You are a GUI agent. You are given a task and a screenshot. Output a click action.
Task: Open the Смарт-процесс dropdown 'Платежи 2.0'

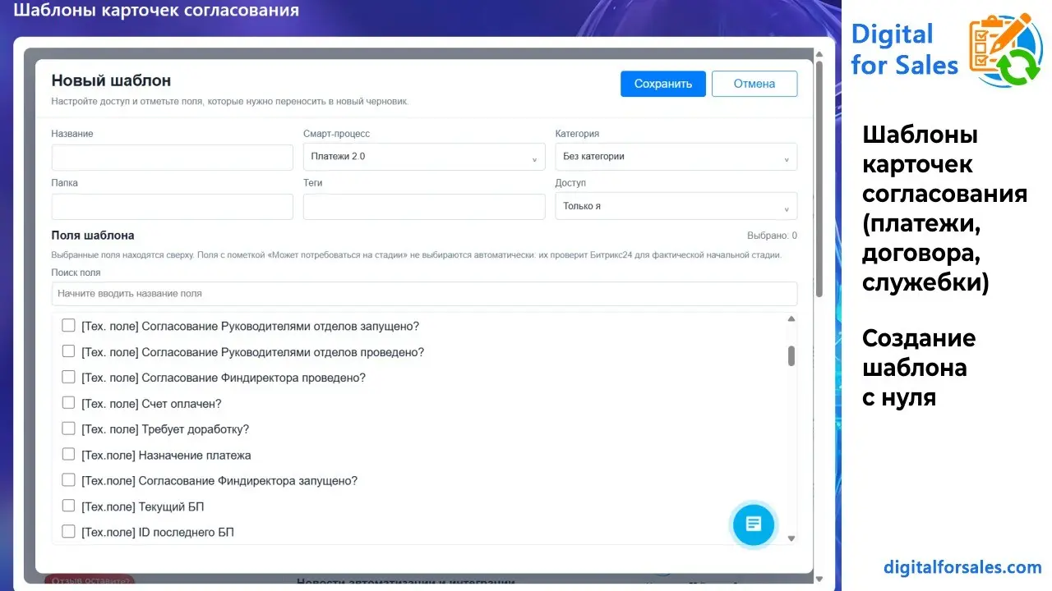(424, 157)
